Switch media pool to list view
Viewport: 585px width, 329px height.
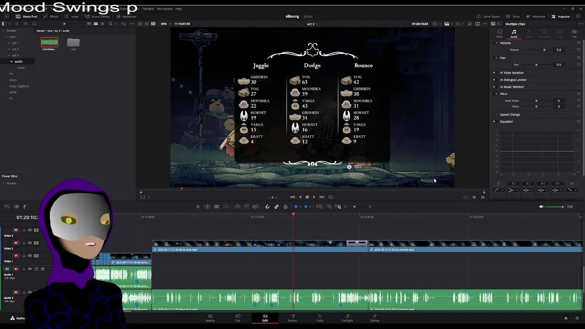point(103,24)
